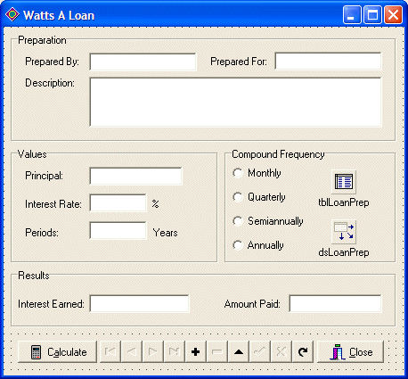Refresh data with the curved arrow icon
Image resolution: width=408 pixels, height=379 pixels.
303,352
